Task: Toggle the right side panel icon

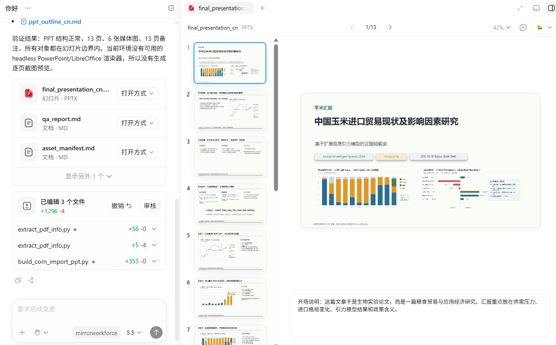Action: pos(551,8)
